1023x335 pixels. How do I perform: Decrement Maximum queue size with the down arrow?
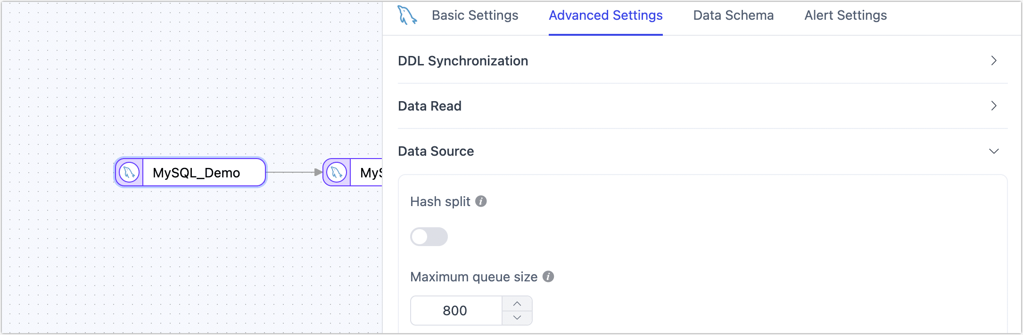517,318
